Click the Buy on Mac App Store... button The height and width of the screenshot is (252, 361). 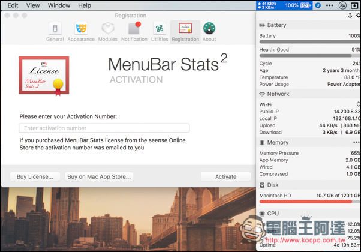click(99, 176)
